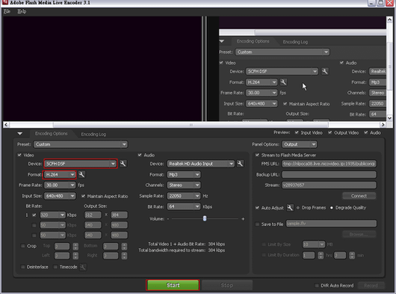Click the Record button

coord(371,286)
